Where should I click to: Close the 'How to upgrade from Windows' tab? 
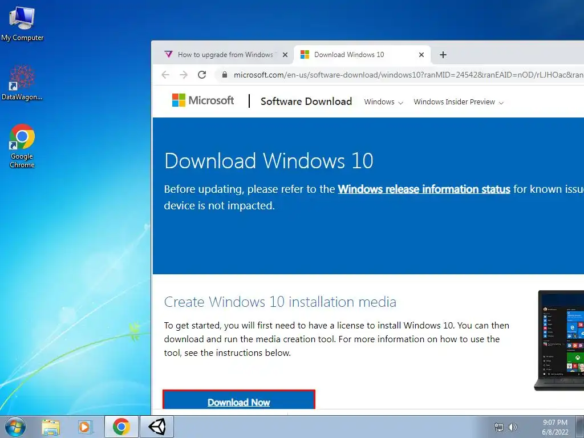[285, 55]
